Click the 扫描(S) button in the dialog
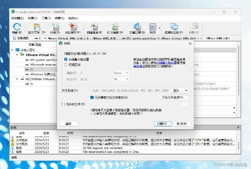 pyautogui.click(x=163, y=123)
